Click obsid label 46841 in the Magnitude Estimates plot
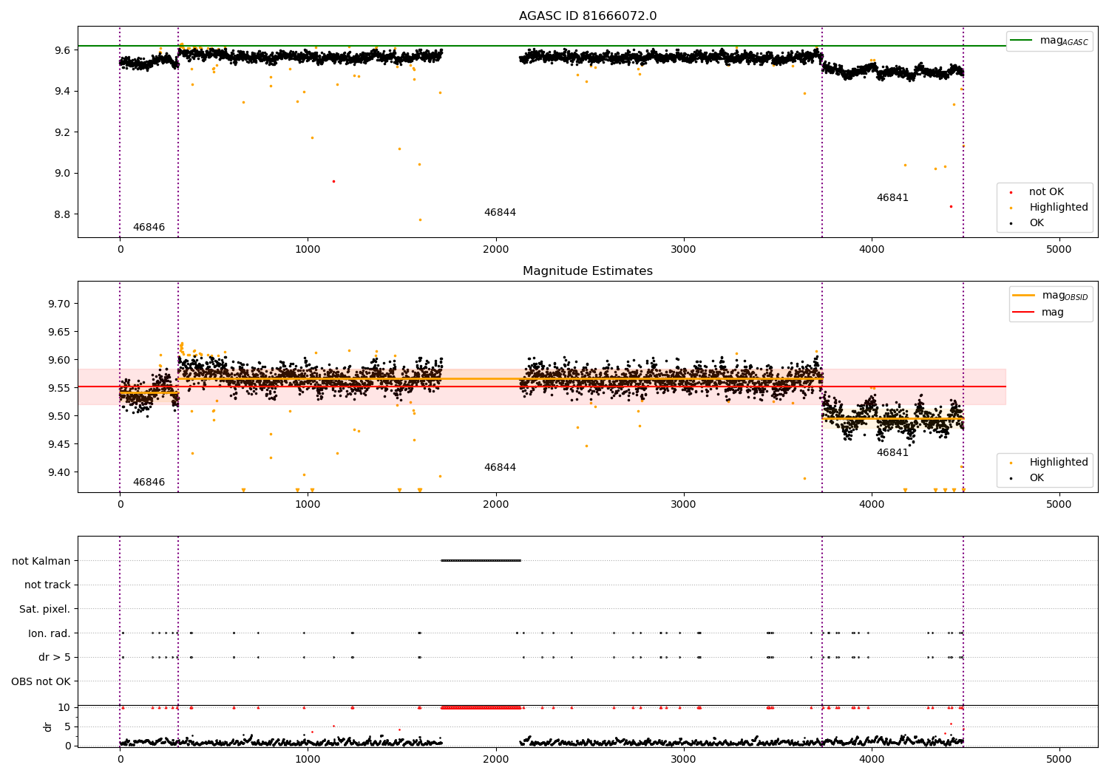 click(x=892, y=453)
